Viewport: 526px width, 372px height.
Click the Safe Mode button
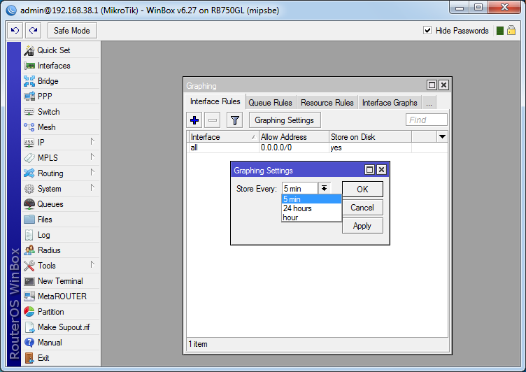pos(72,31)
